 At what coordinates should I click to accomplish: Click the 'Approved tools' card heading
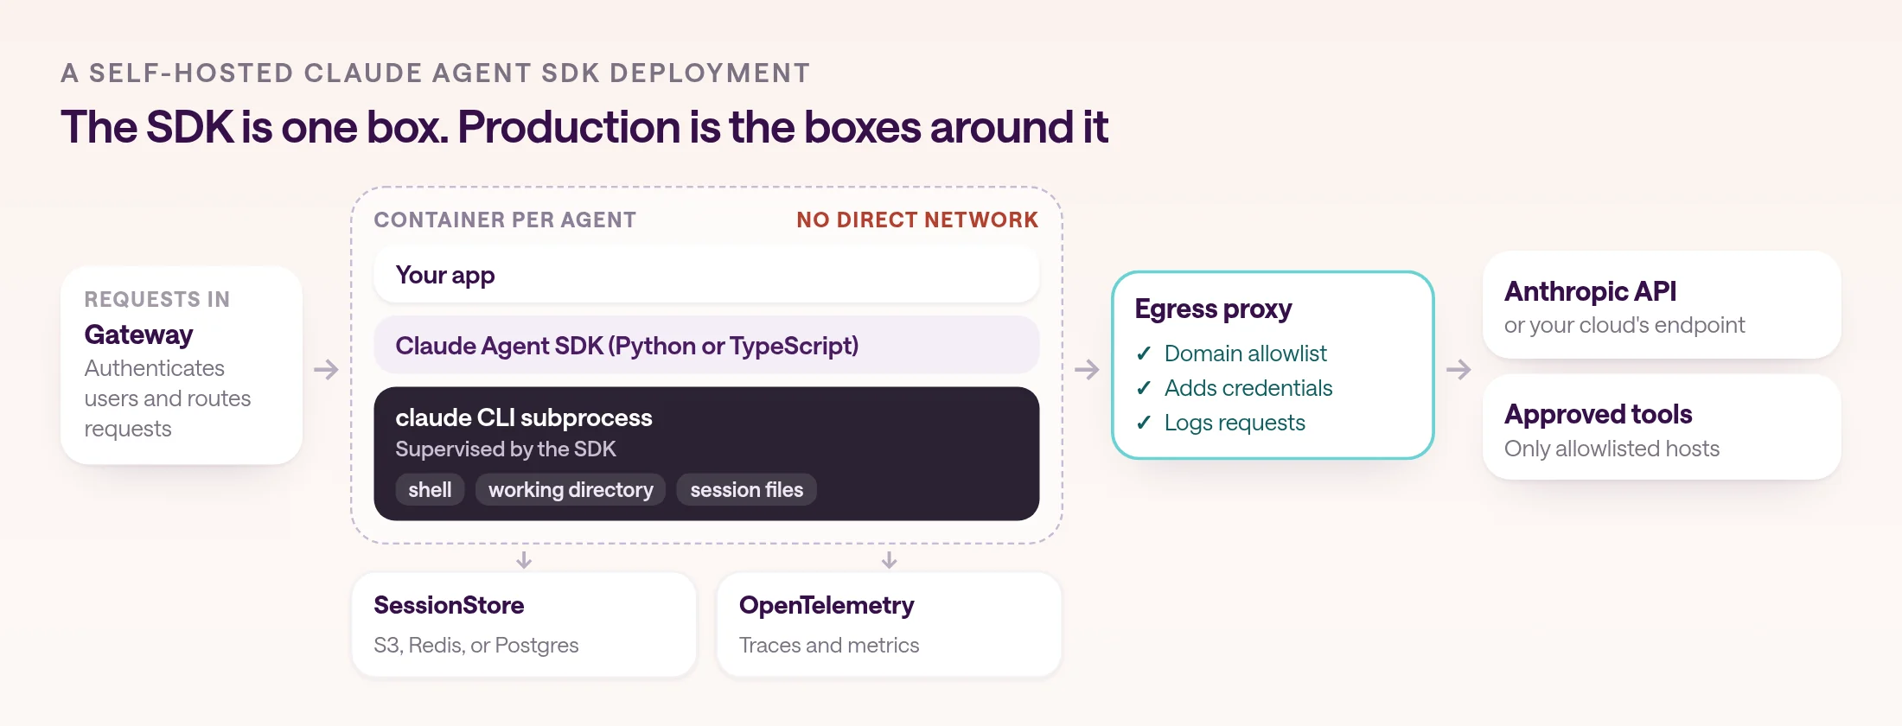[x=1598, y=414]
